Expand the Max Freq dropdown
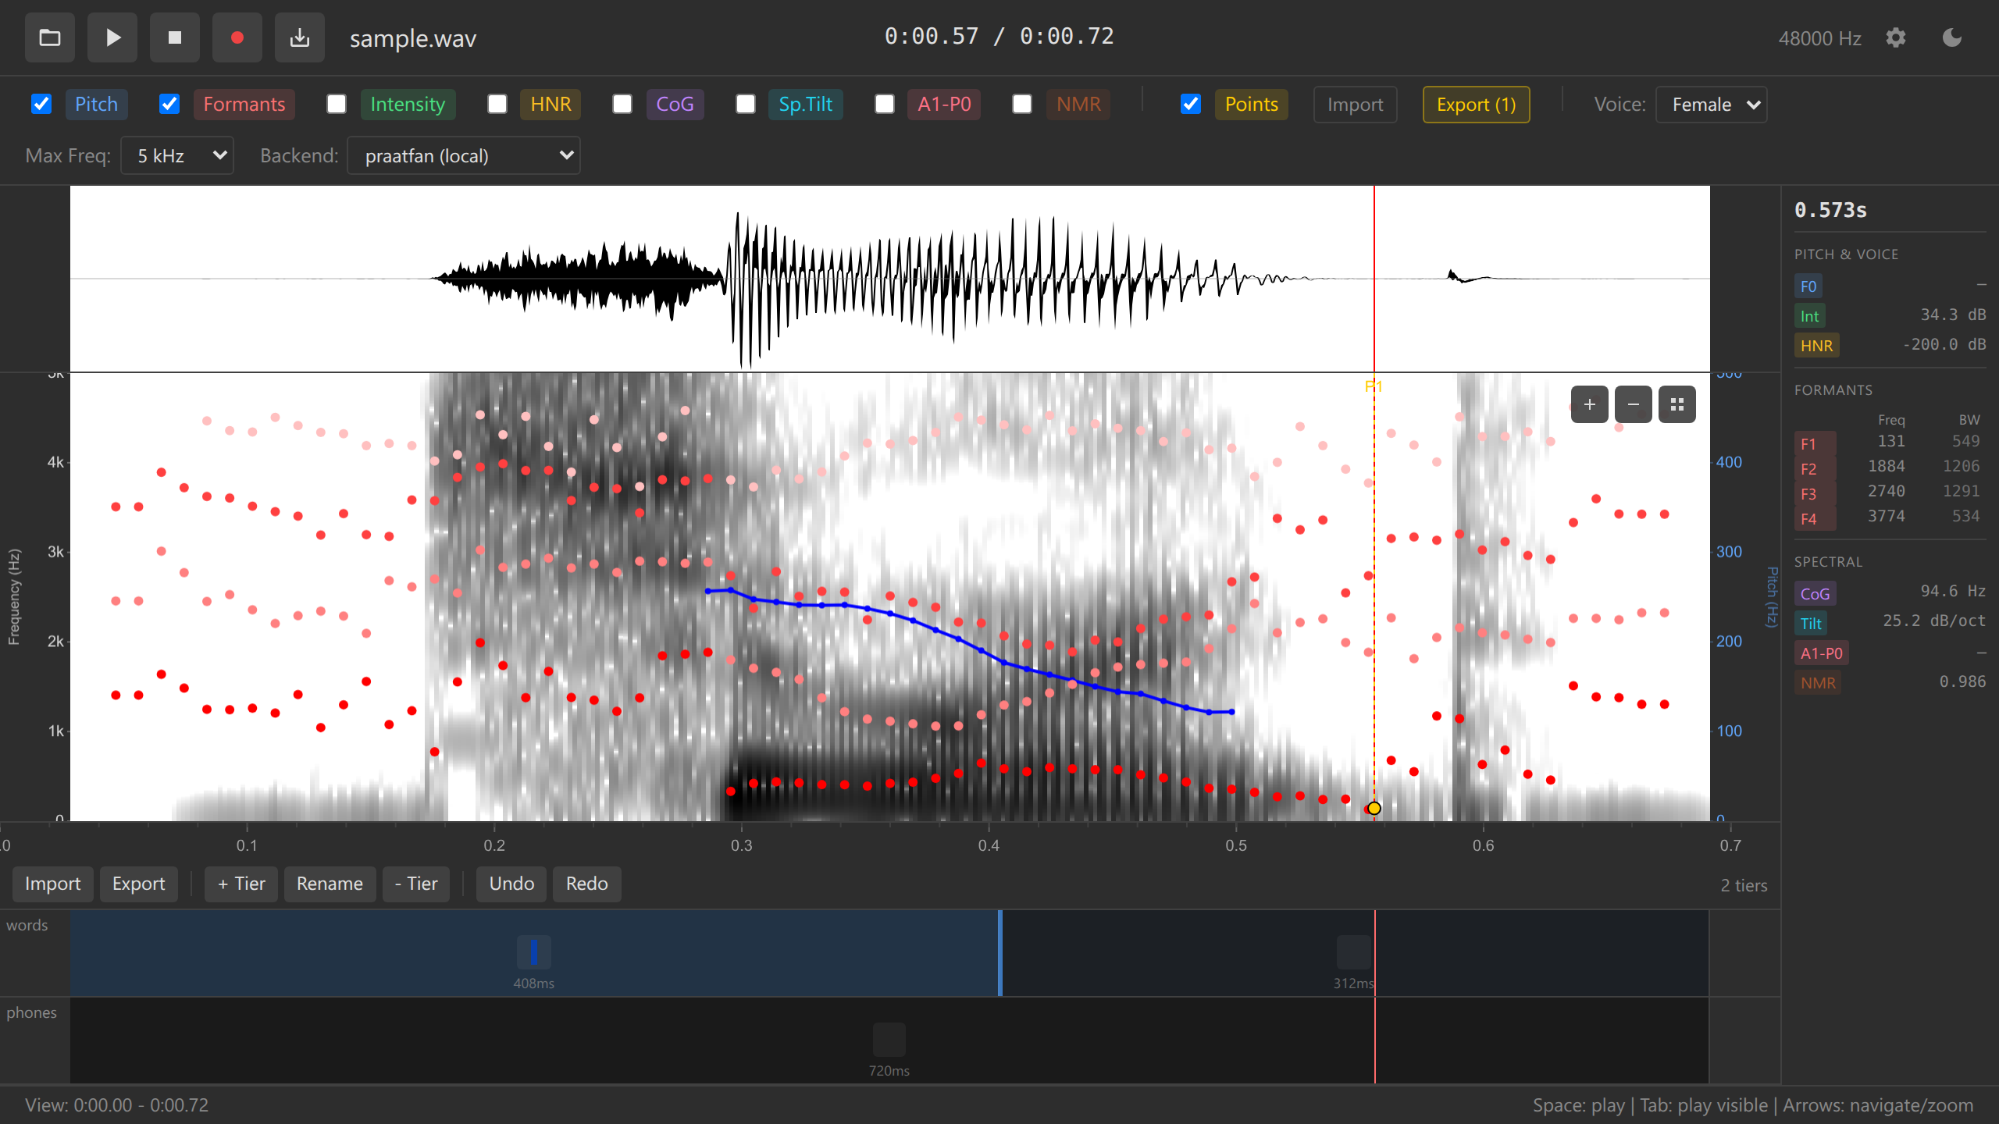The image size is (1999, 1124). [x=177, y=155]
